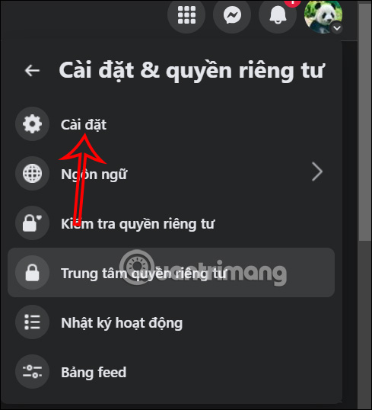372x410 pixels.
Task: Open Kiểm tra quyền riêng tư
Action: click(x=171, y=223)
